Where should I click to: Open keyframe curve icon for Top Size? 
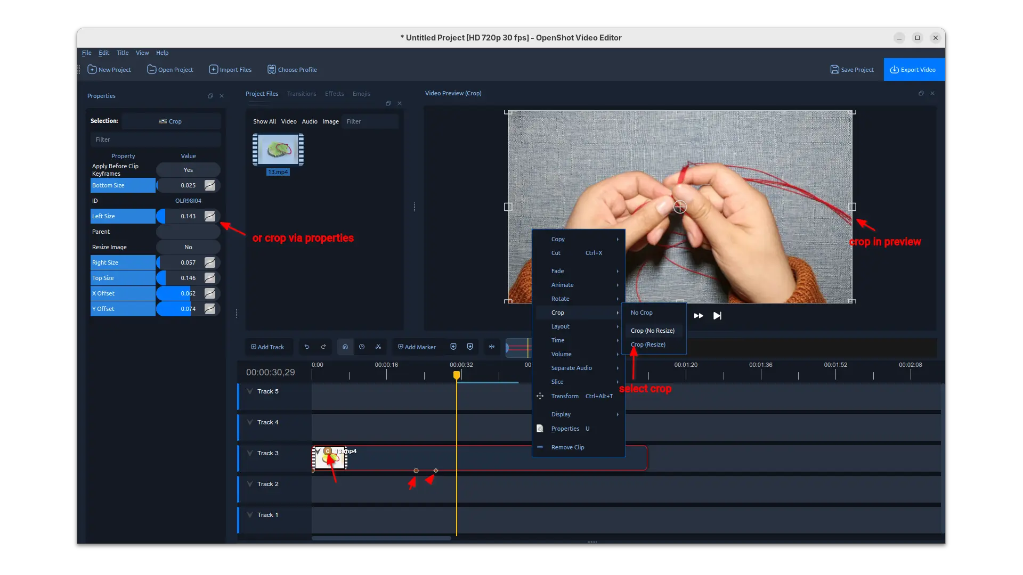tap(210, 278)
